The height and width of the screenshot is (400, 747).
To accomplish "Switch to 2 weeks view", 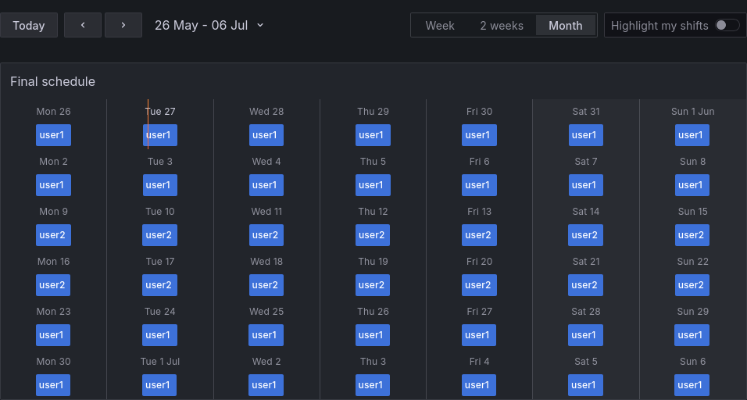I will pos(502,26).
